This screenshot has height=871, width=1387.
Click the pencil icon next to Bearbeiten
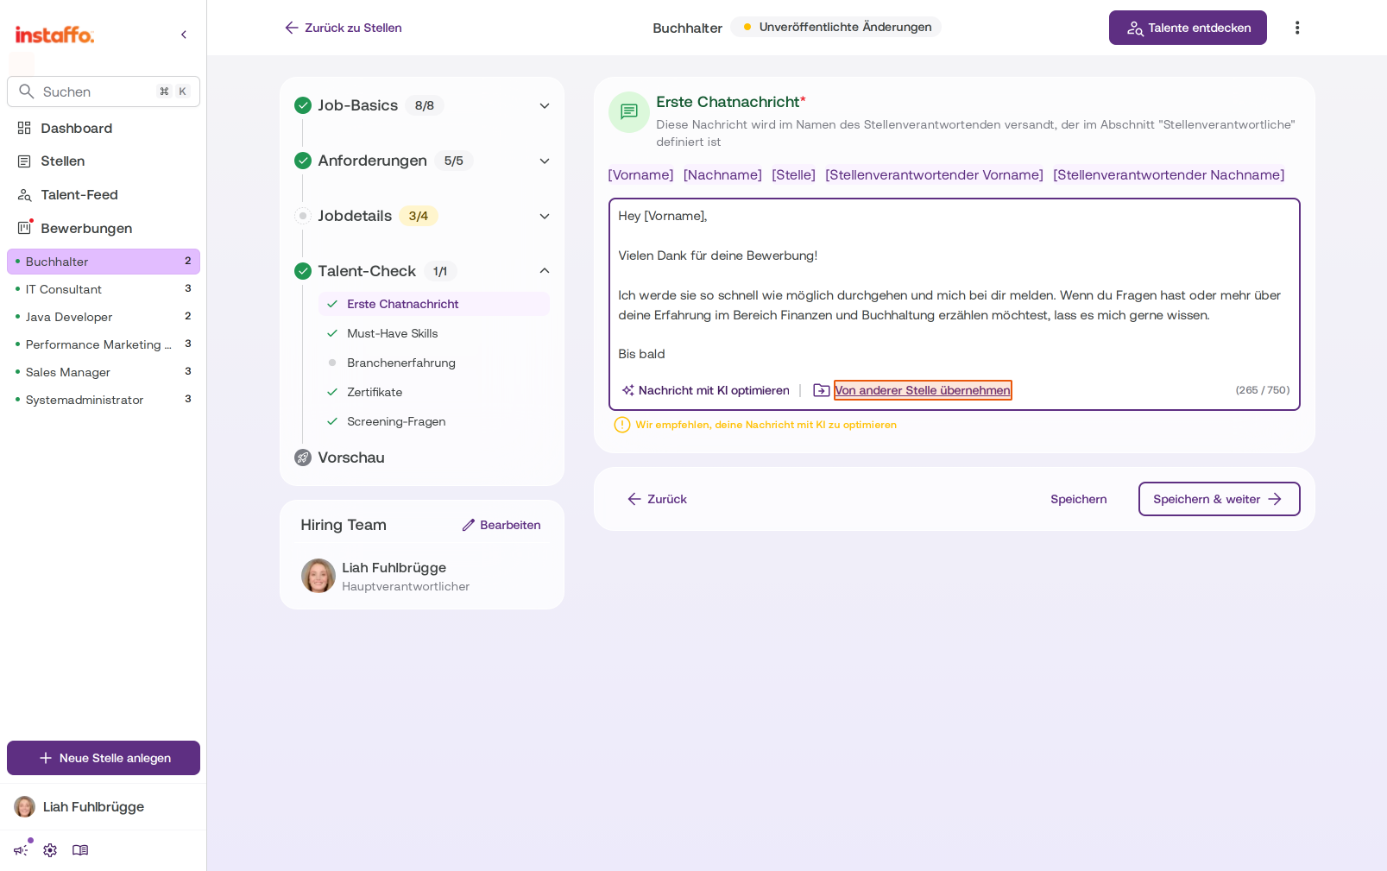click(469, 525)
